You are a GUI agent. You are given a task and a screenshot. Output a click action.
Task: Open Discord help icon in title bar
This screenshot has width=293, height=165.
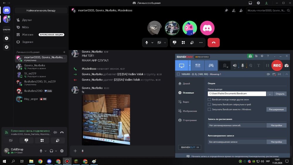click(x=258, y=3)
